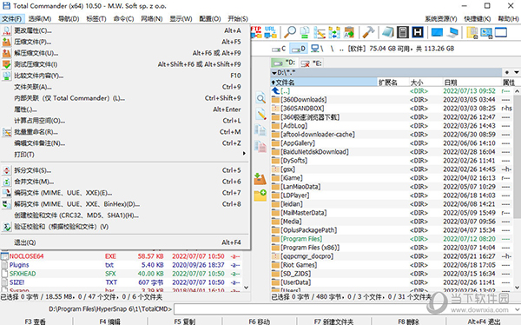Click the synchronize directories toolbar icon
The height and width of the screenshot is (325, 521).
[334, 32]
